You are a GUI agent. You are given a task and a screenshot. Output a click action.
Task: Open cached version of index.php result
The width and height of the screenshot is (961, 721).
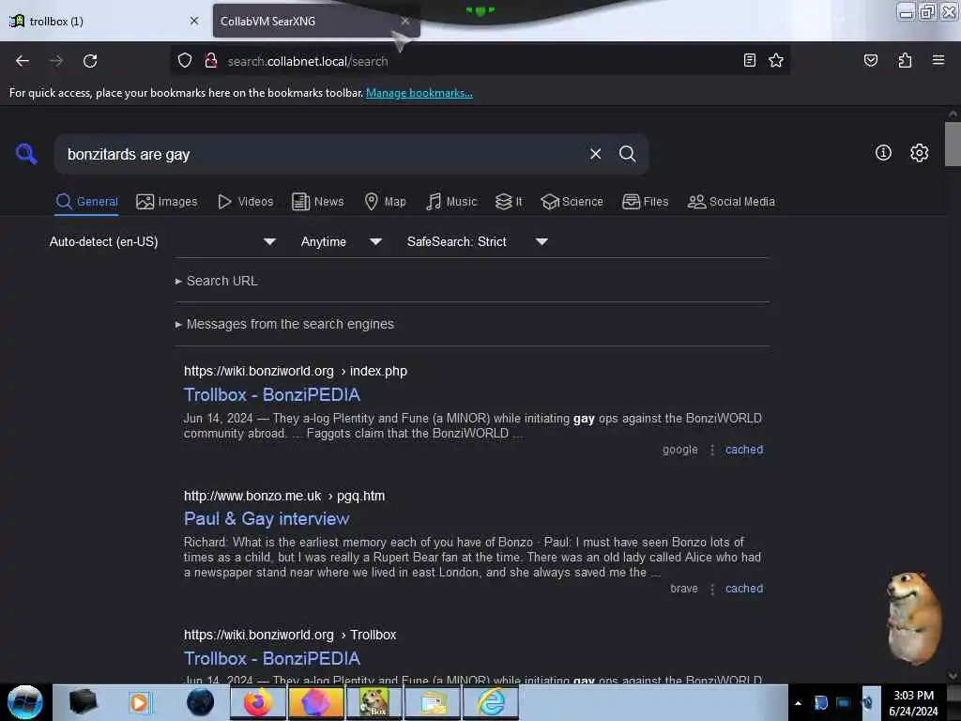[744, 450]
